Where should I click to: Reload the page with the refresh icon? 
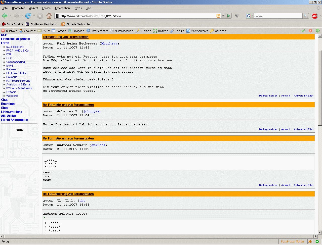28,16
